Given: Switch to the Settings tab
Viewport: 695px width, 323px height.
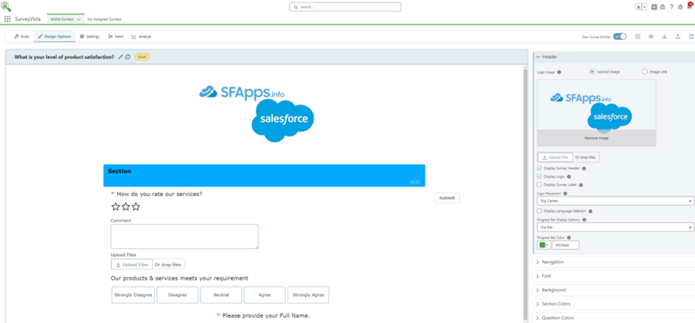Looking at the screenshot, I should point(89,36).
